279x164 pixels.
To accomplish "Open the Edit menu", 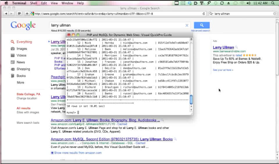I will pos(44,3).
